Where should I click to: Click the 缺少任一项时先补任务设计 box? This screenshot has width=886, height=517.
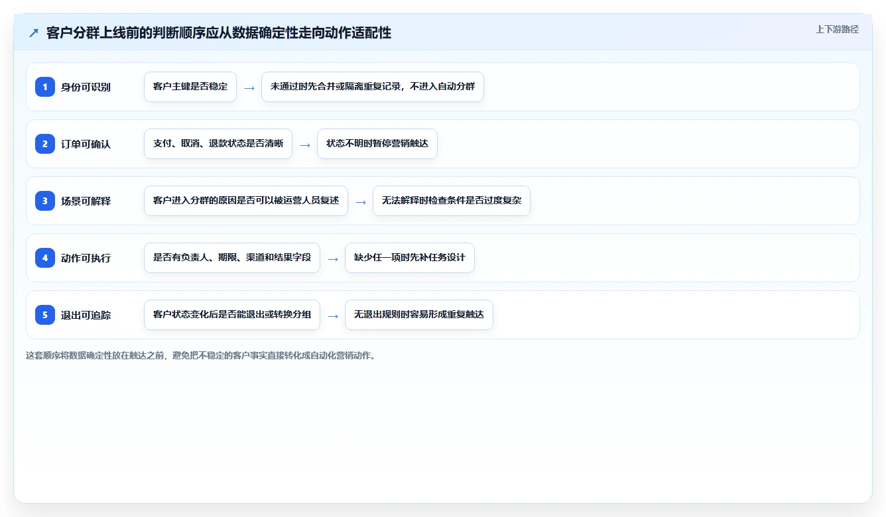[410, 258]
